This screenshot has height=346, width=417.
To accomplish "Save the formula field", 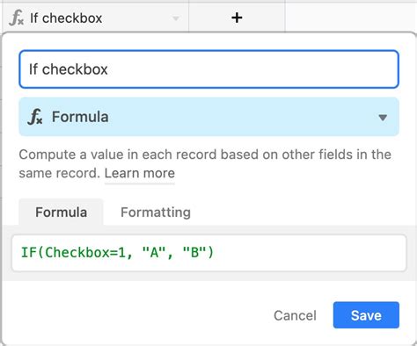I will 366,315.
